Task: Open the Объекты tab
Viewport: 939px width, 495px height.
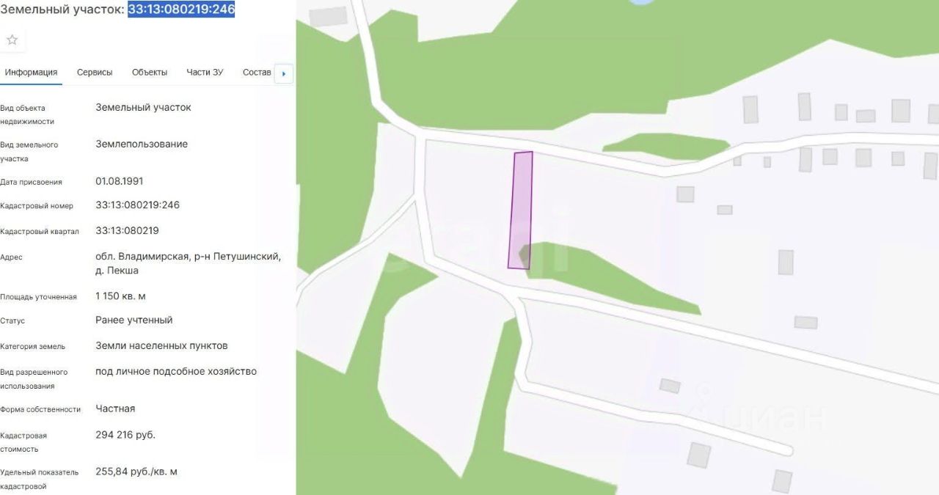Action: coord(150,72)
